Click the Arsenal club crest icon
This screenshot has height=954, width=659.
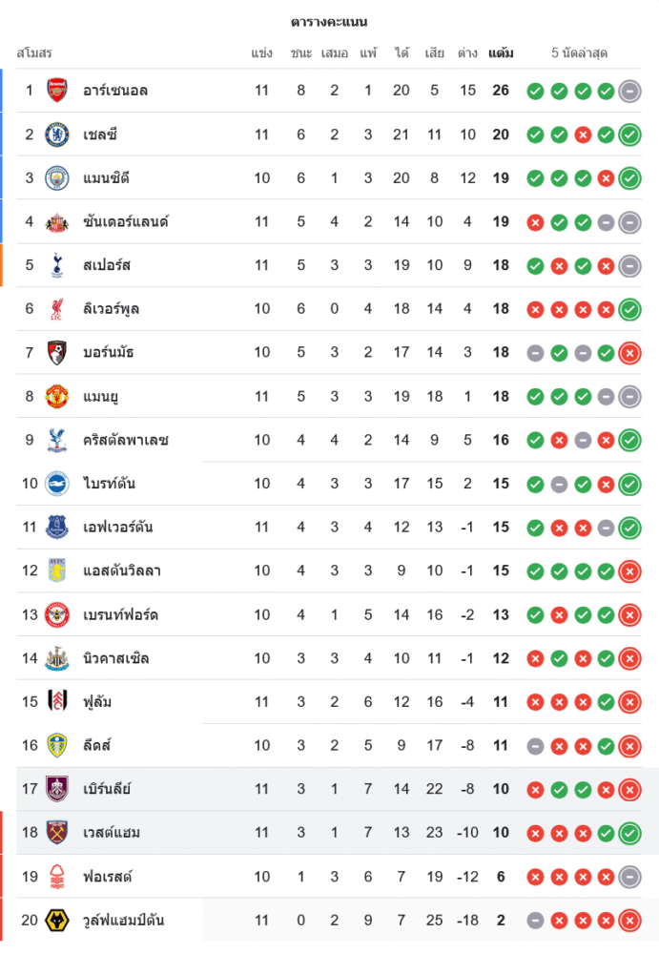tap(57, 91)
